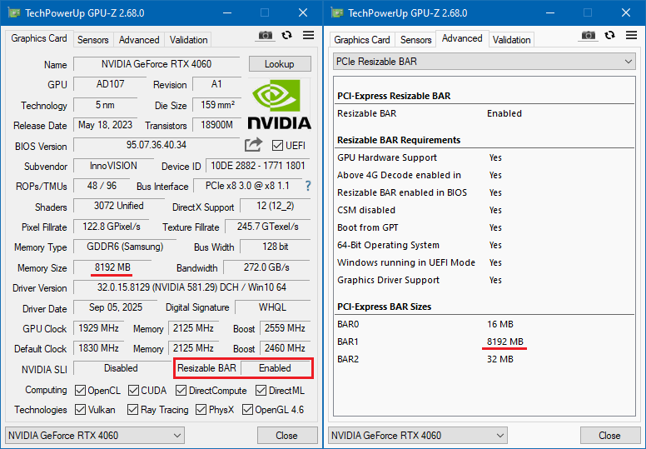Click the Graphics Driver Support row

484,281
